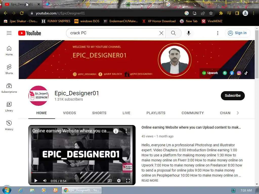Bookmark this page with the star
The width and height of the screenshot is (259, 194).
point(211,13)
